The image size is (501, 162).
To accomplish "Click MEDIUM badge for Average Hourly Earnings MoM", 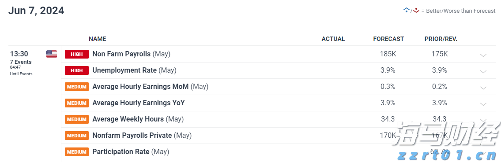I will click(x=77, y=87).
